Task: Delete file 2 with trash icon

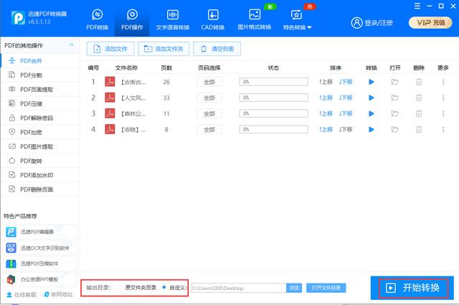Action: 419,98
